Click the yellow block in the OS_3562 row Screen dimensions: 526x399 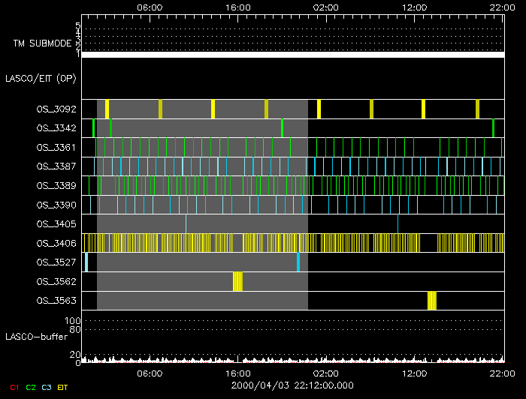click(x=237, y=281)
